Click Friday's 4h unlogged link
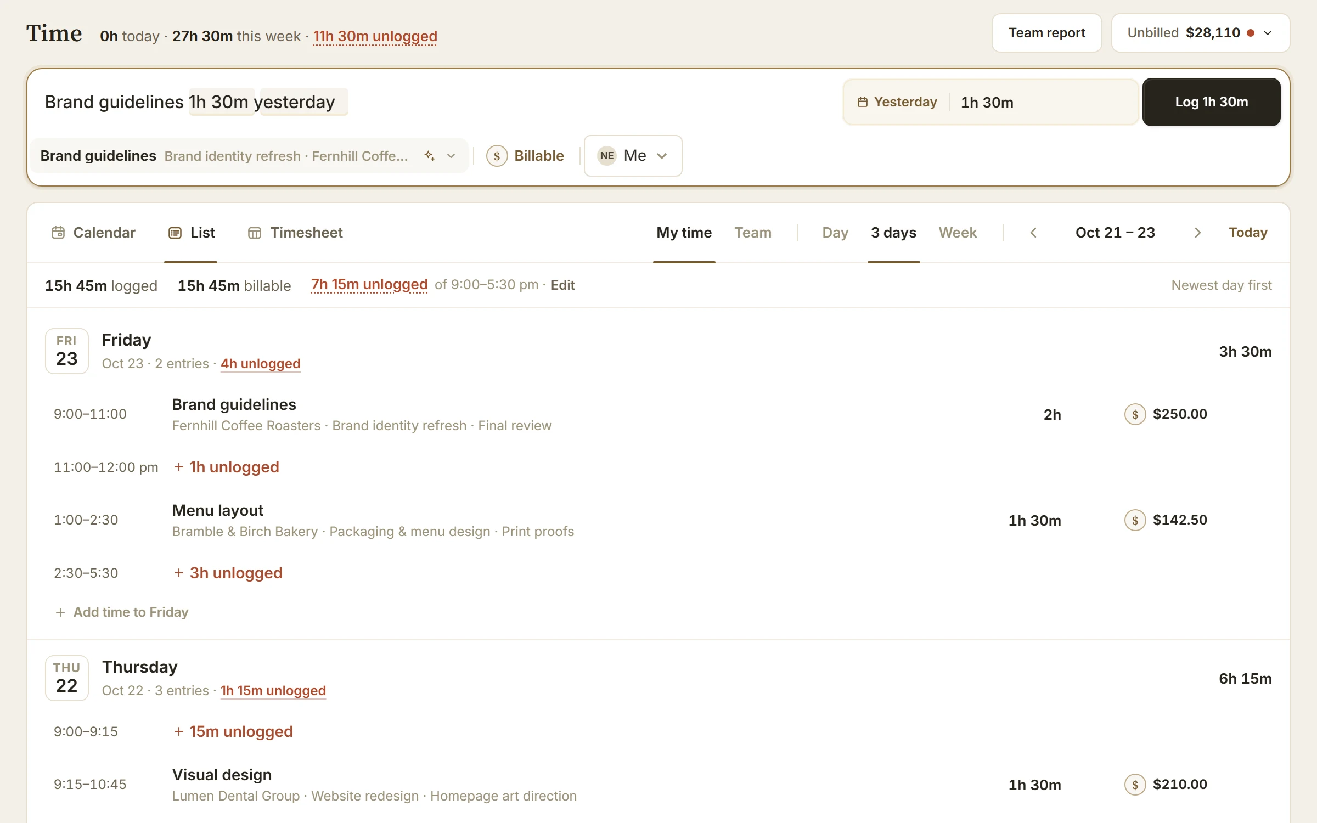1317x823 pixels. click(x=260, y=364)
